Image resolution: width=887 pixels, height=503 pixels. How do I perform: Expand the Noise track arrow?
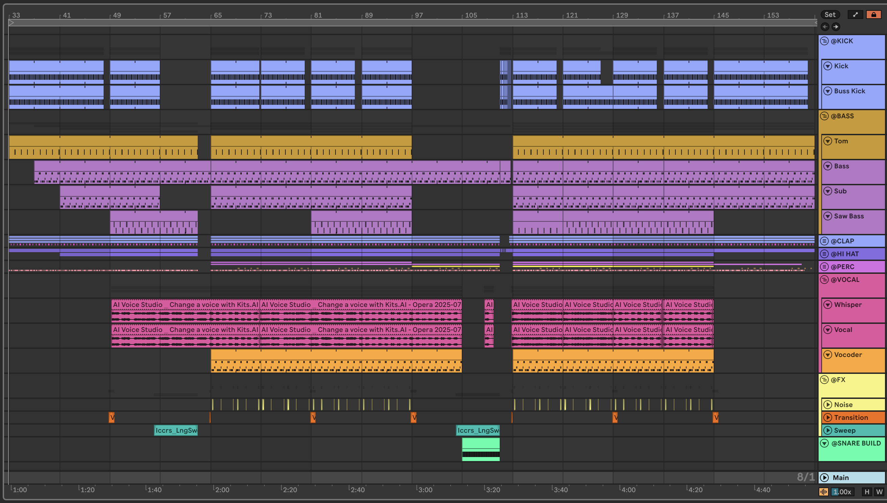(827, 405)
